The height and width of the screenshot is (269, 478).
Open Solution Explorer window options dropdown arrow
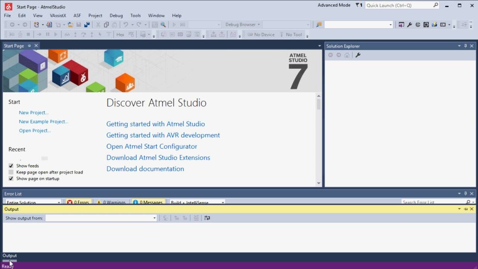pos(459,46)
